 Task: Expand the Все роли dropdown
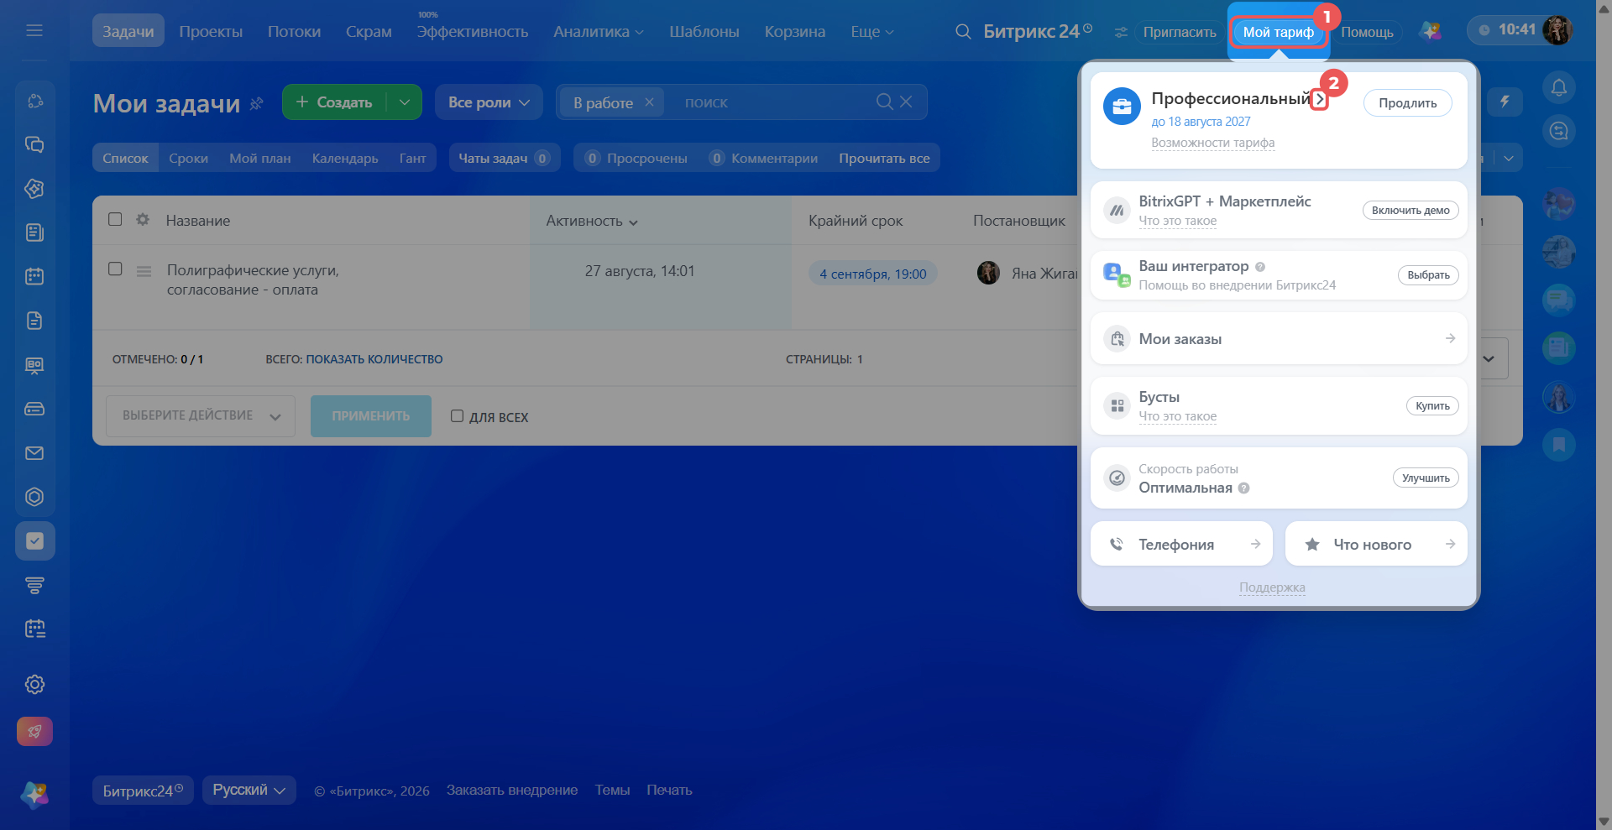pos(489,102)
